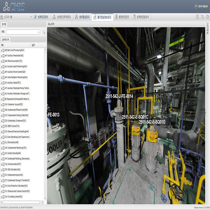This screenshot has height=210, width=210.
Task: Switch to the 통합변경관리 tab
Action: point(122,17)
